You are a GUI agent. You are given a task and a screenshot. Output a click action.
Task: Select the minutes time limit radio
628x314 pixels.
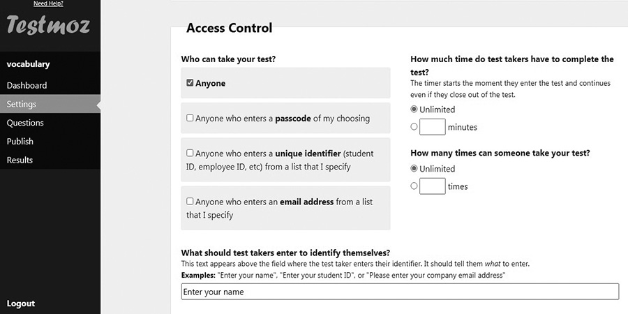coord(414,127)
